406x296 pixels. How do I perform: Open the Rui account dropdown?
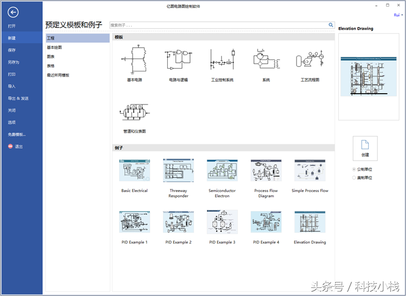[x=398, y=15]
